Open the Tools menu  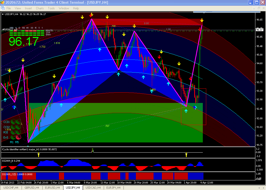pyautogui.click(x=51, y=8)
